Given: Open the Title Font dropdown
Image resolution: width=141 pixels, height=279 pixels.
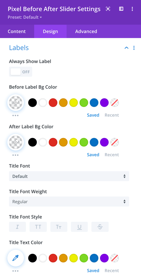Looking at the screenshot, I should pos(69,176).
